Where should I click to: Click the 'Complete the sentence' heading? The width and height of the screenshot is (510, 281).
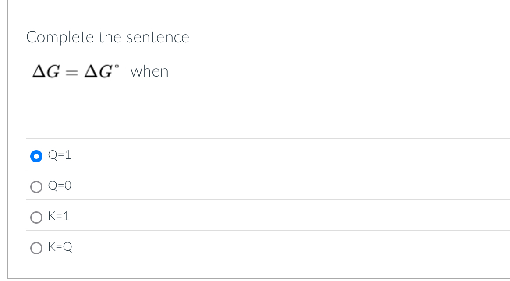[x=107, y=38]
